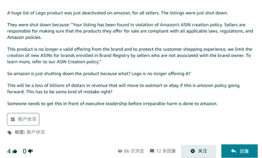
Task: Click the paragraph quoting the ASIN creation policy violation
Action: coord(130,31)
